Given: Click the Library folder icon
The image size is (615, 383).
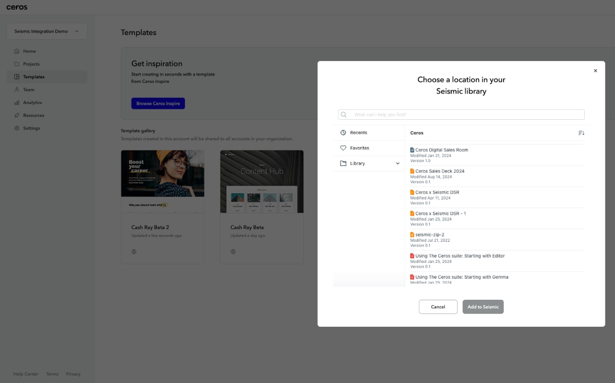Looking at the screenshot, I should (x=343, y=163).
